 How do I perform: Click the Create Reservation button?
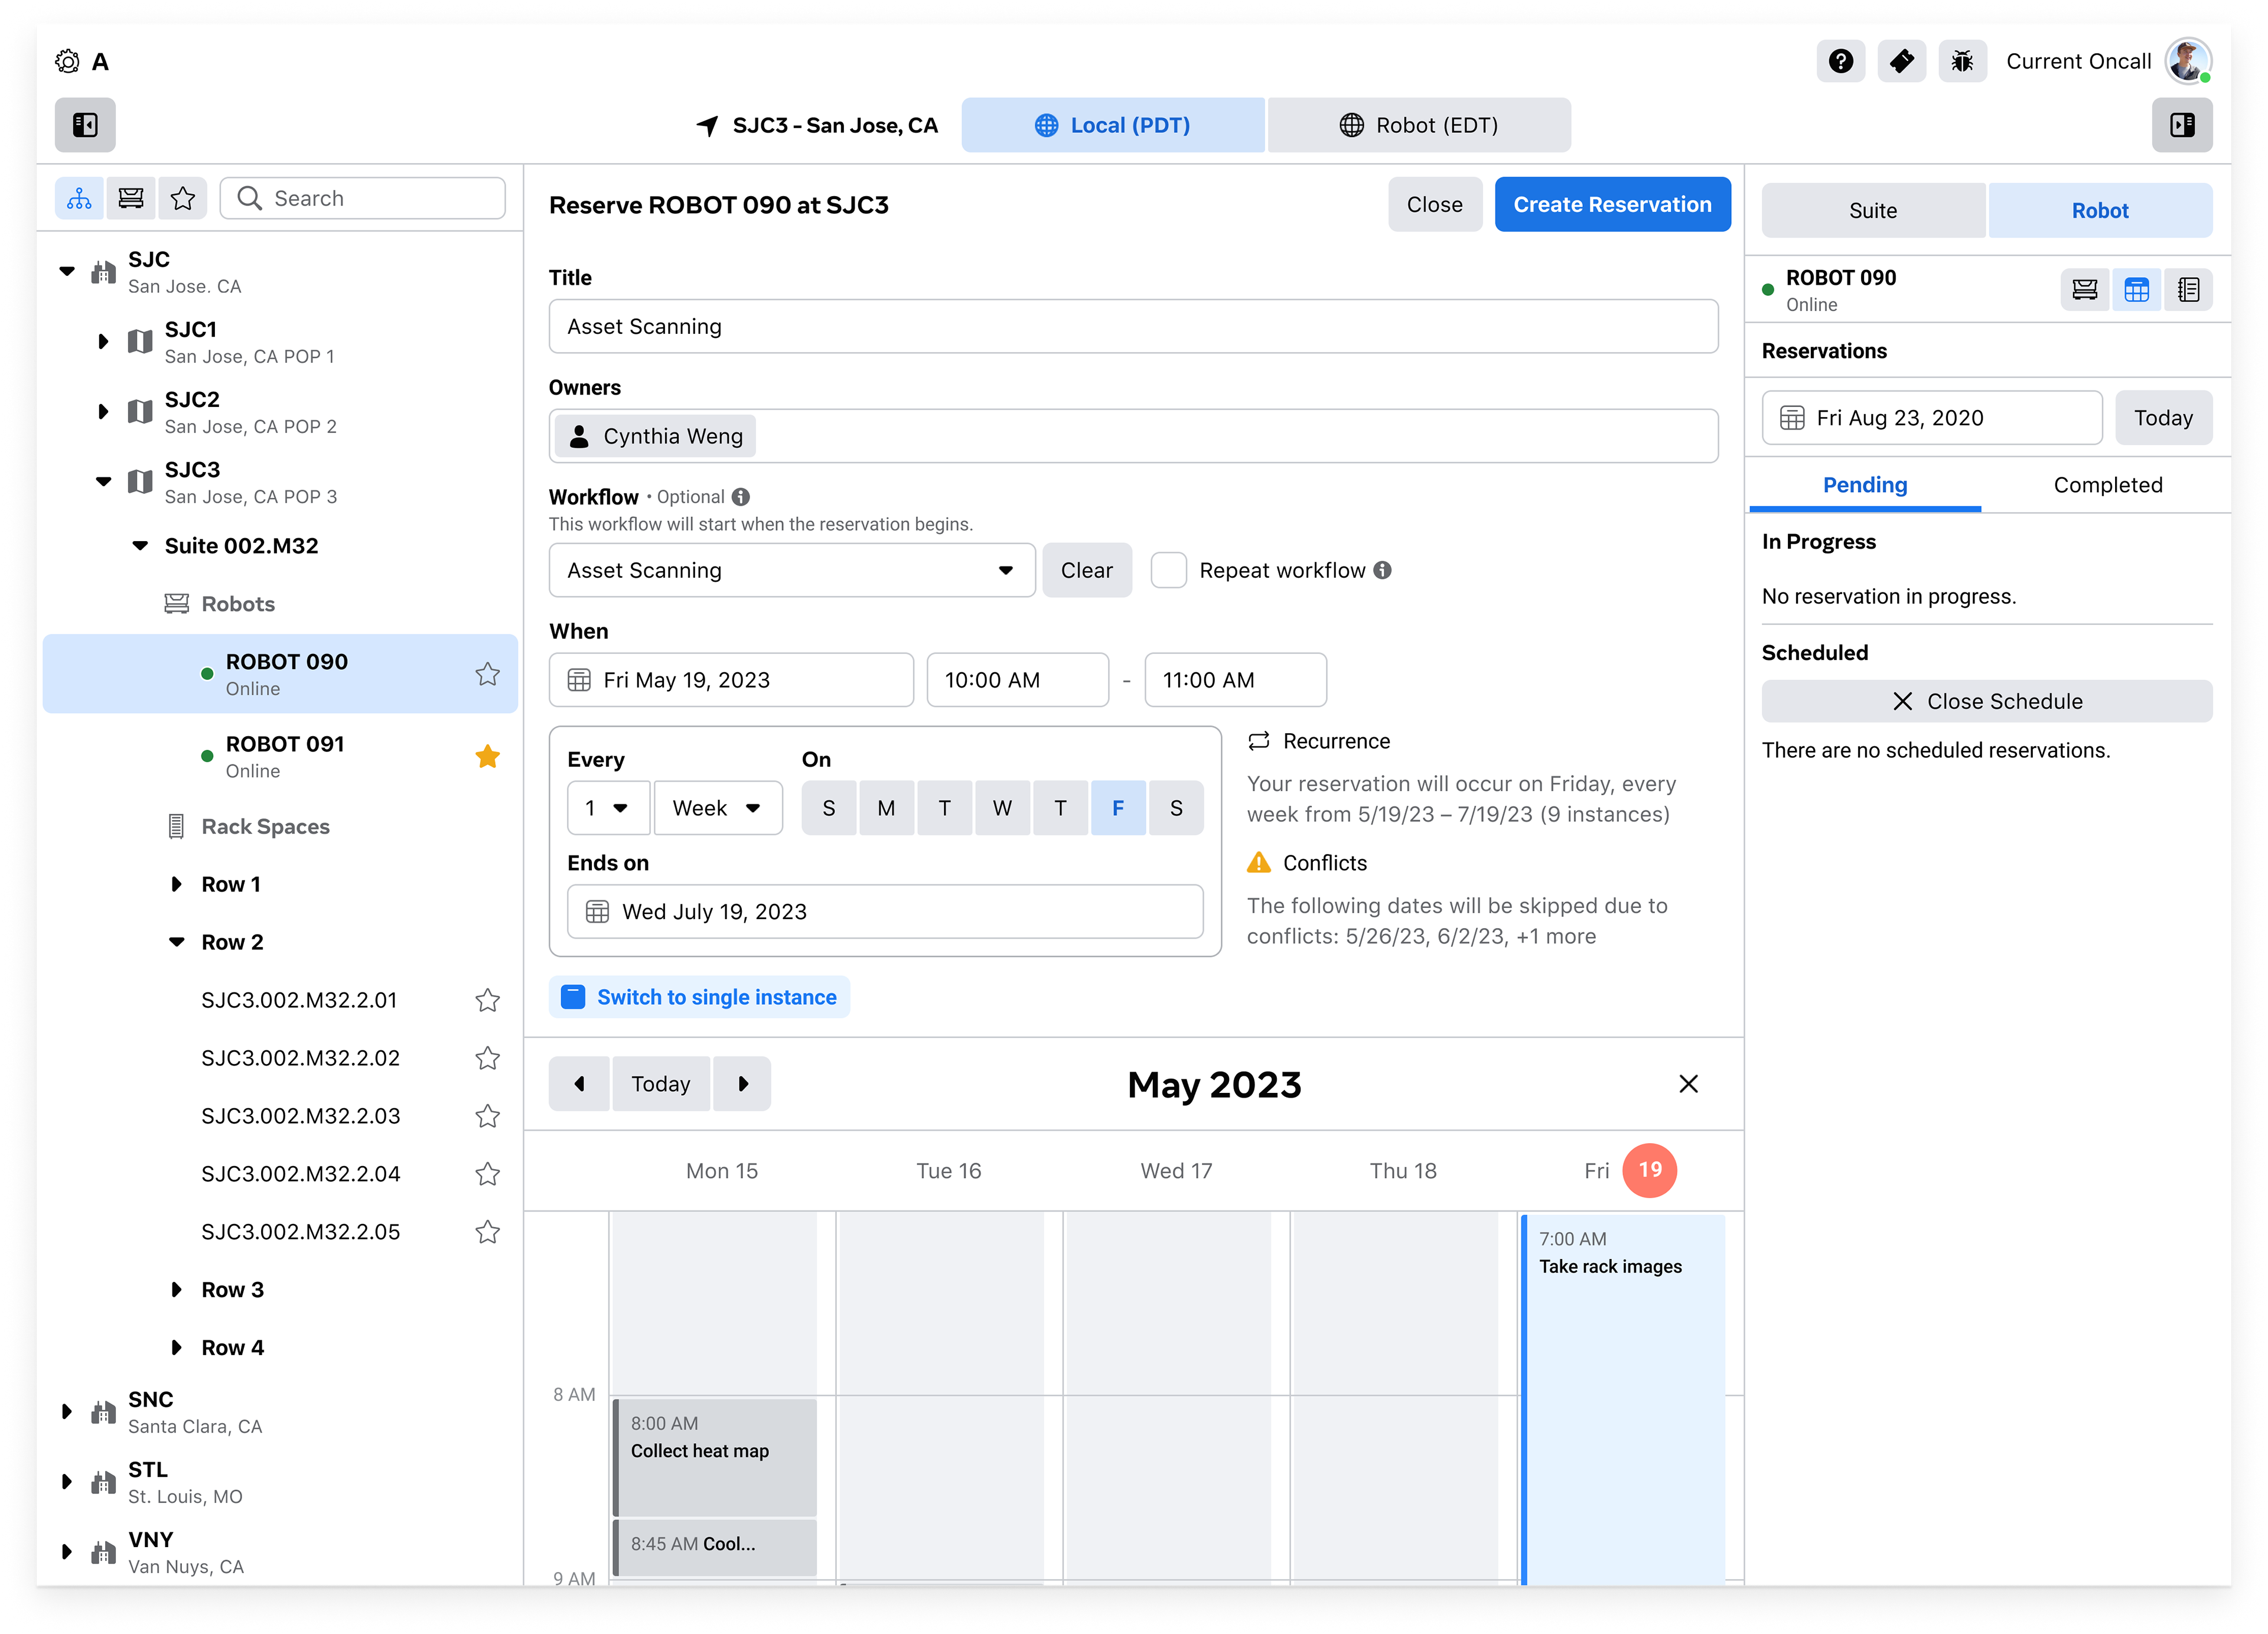[1612, 204]
